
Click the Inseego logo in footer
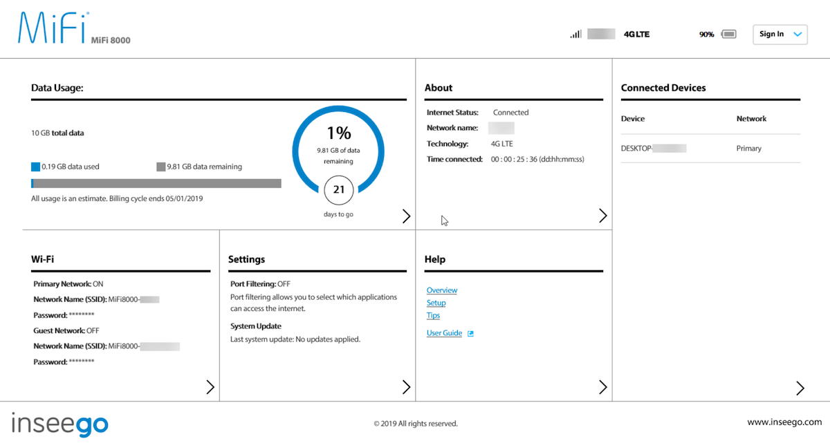coord(59,423)
